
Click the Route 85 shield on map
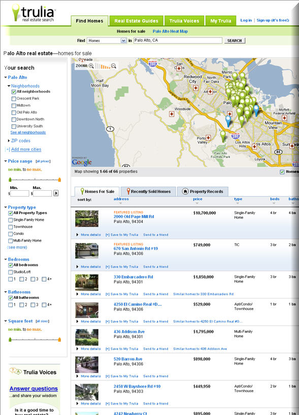278,152
